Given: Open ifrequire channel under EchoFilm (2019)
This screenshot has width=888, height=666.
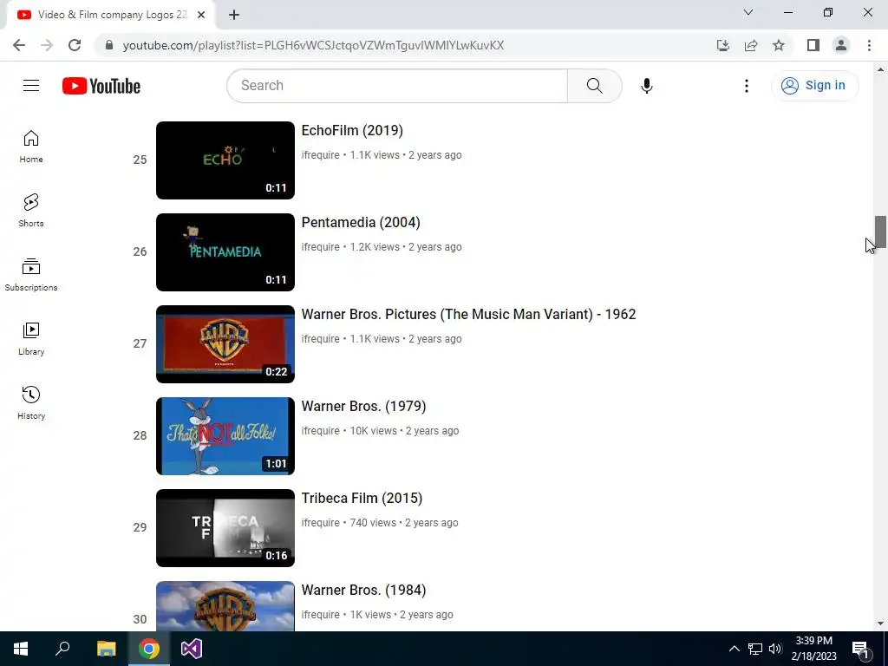Looking at the screenshot, I should [x=321, y=155].
